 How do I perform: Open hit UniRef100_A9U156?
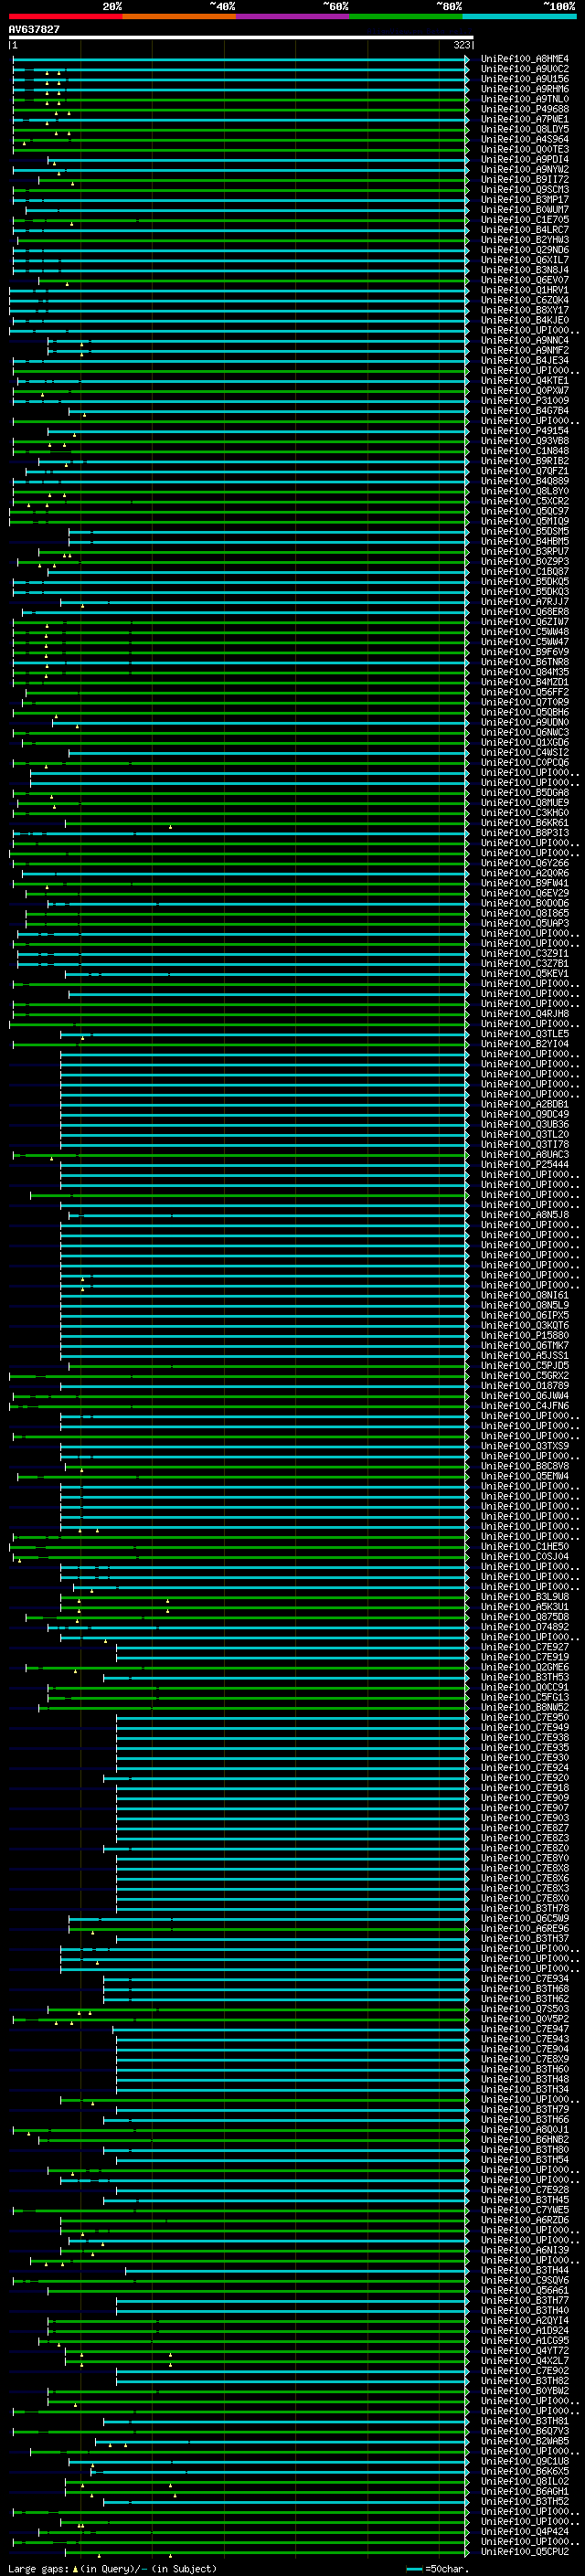tap(525, 79)
